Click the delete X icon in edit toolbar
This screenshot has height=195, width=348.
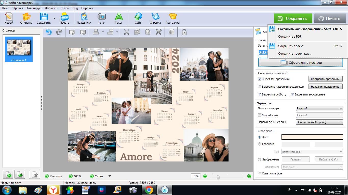click(x=158, y=32)
